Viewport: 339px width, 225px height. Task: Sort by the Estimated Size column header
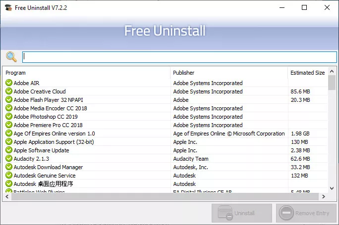coord(308,73)
